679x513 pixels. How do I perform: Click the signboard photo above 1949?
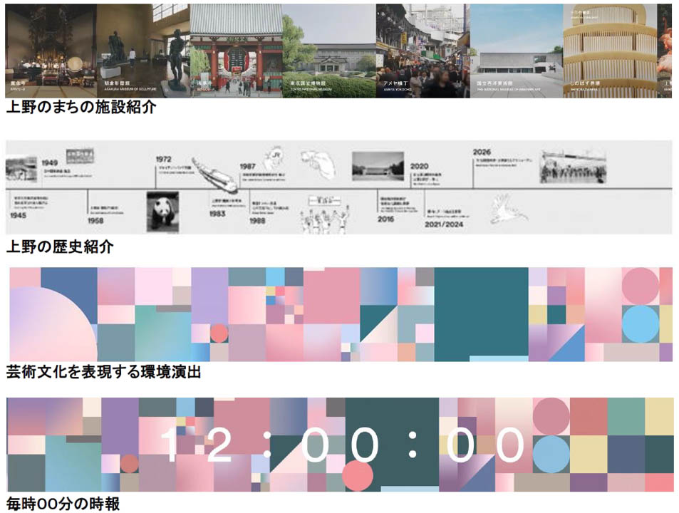pyautogui.click(x=81, y=156)
